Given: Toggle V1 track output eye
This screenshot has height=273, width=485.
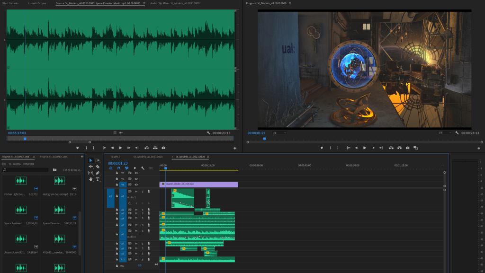Looking at the screenshot, I should point(136,185).
